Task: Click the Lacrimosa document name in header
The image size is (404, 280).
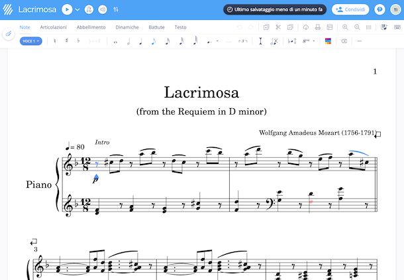Action: (x=37, y=9)
